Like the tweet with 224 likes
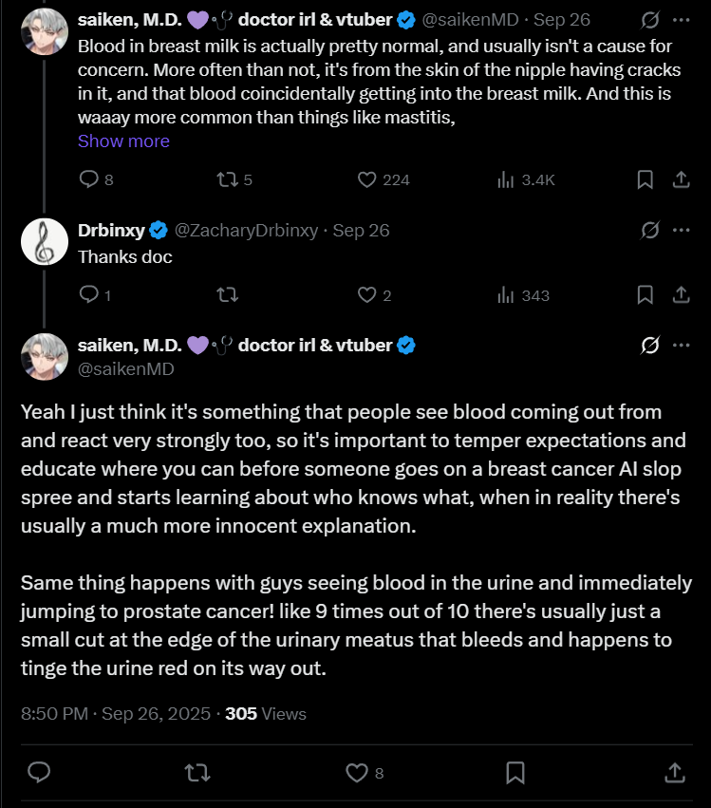 click(x=367, y=179)
